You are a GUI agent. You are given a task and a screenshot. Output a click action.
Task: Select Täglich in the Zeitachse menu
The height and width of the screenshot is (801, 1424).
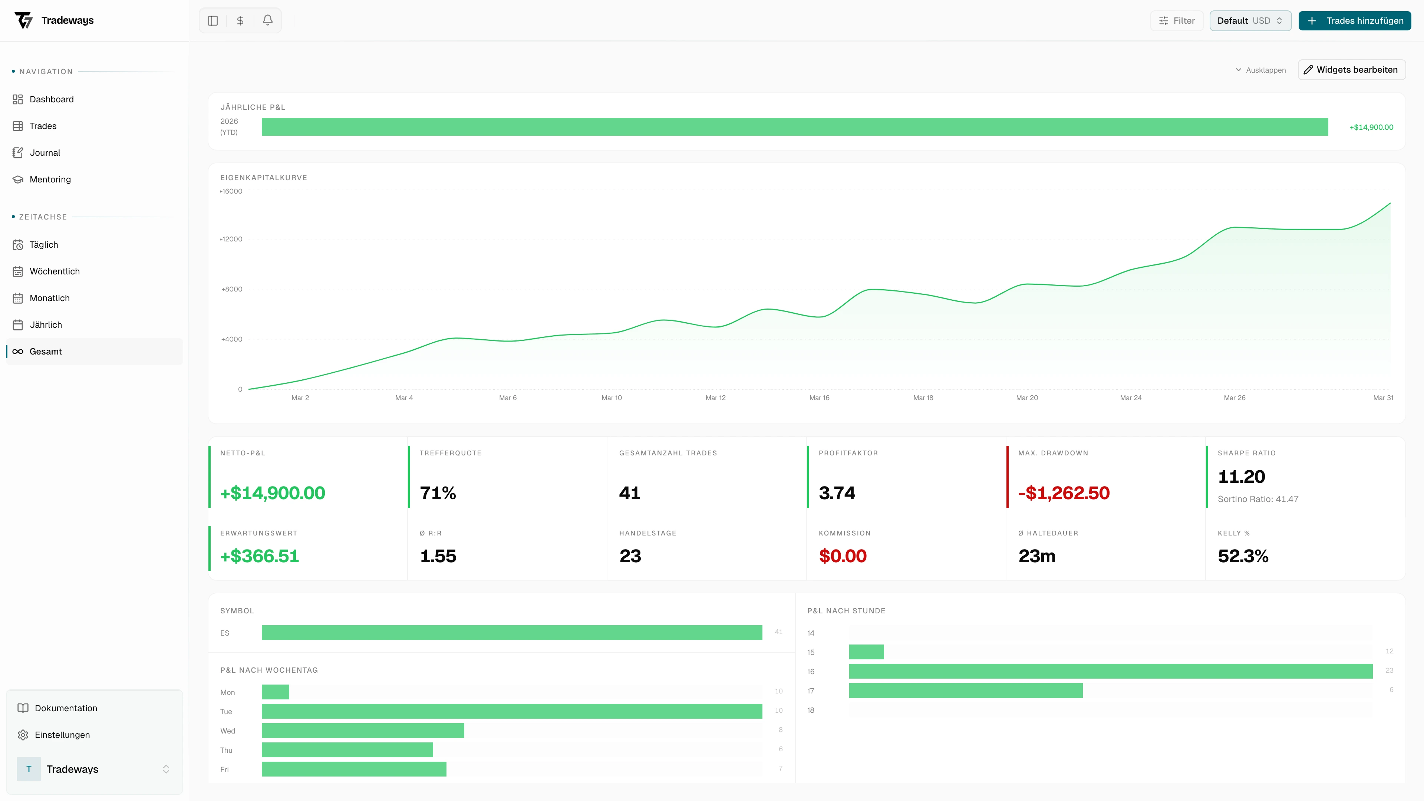point(44,245)
